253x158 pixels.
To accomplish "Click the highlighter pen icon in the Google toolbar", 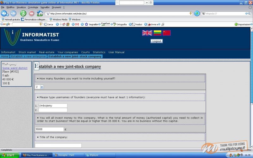I will point(163,24).
